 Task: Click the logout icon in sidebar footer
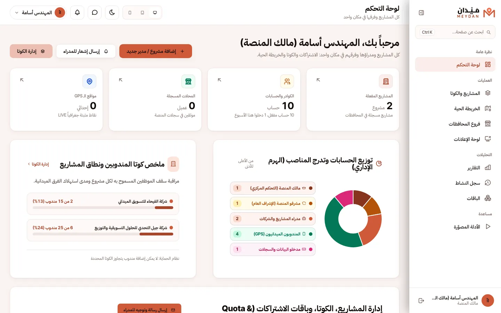421,300
